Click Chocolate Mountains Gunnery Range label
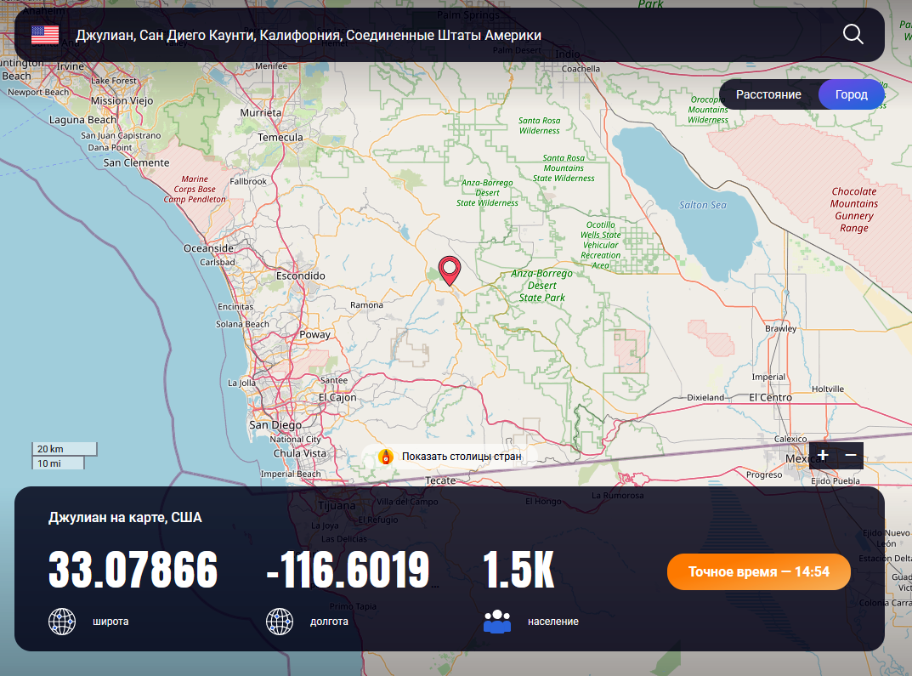Screen dimensions: 912x676 click(x=854, y=209)
